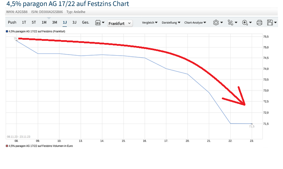Expand the arrow next to drawing tools icon
Image resolution: width=283 pixels, height=169 pixels.
(x=236, y=23)
